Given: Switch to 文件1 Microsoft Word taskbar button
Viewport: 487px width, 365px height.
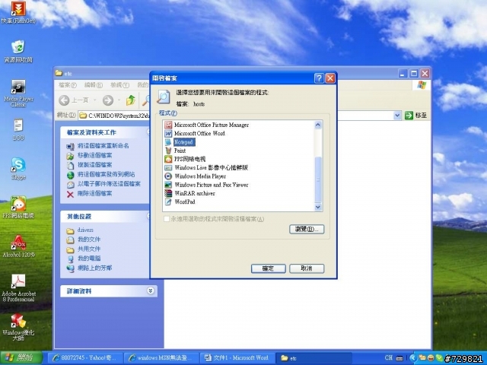Looking at the screenshot, I should click(x=237, y=358).
